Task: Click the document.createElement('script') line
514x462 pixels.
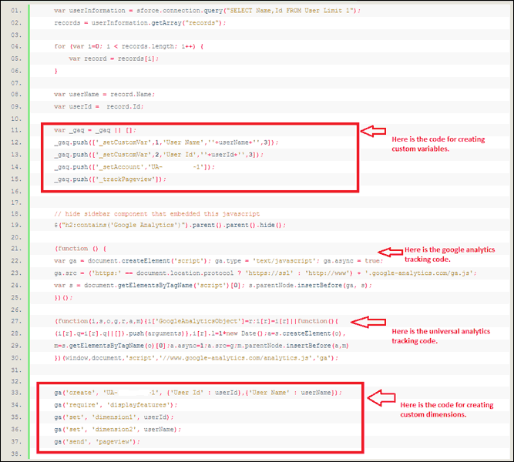Action: tap(218, 260)
